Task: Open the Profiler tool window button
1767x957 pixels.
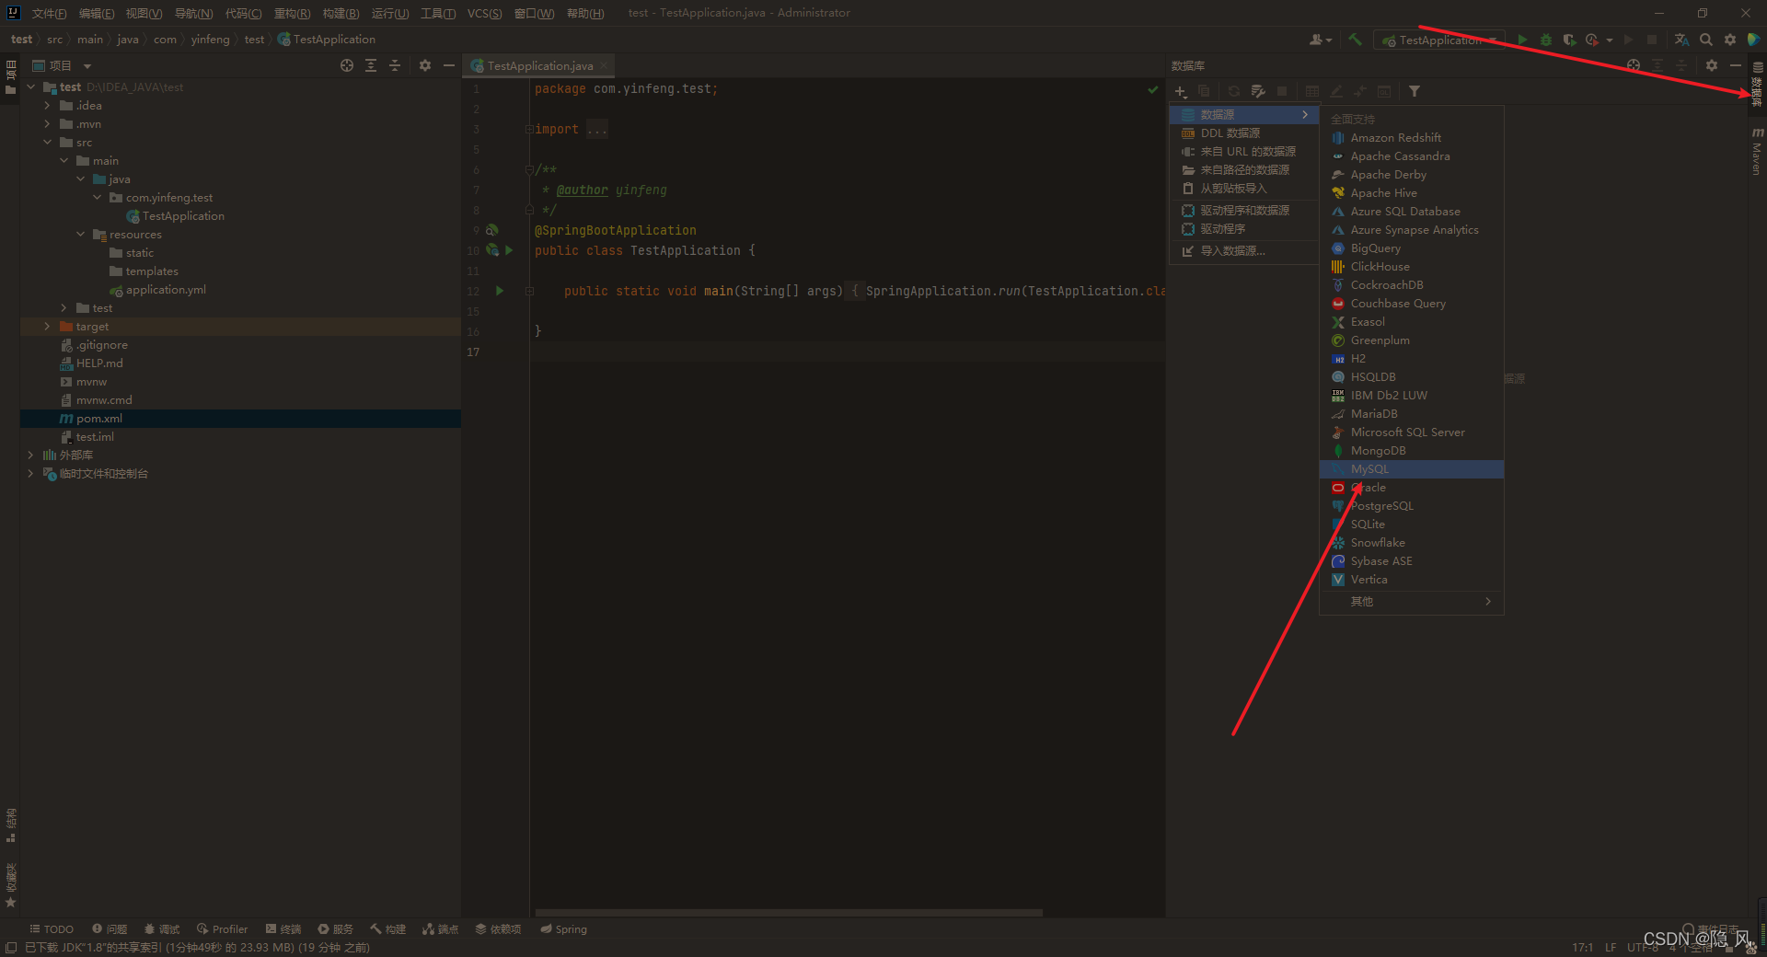Action: (x=222, y=929)
